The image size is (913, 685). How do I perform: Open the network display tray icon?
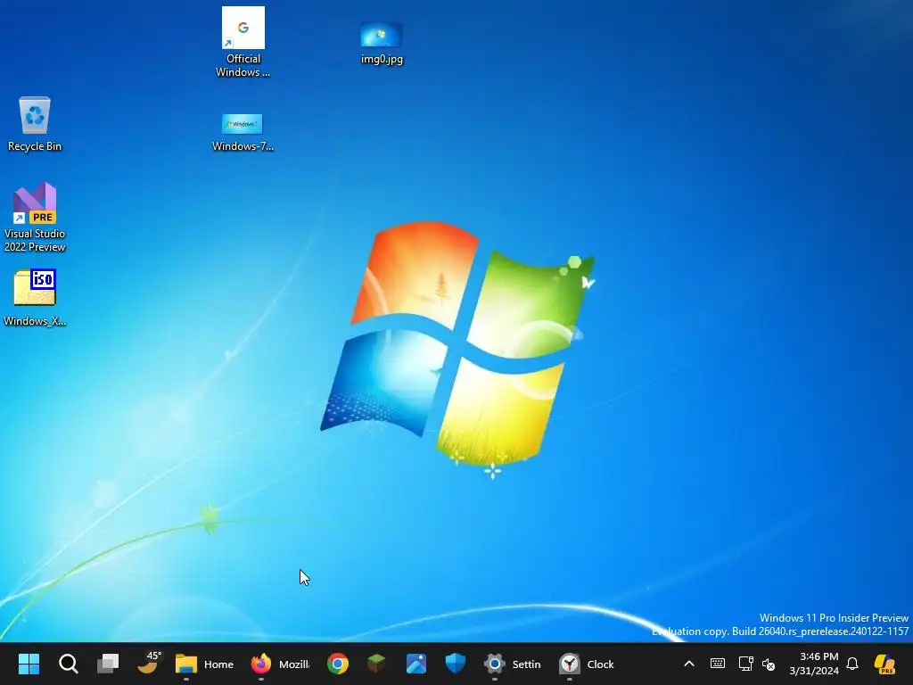point(745,664)
